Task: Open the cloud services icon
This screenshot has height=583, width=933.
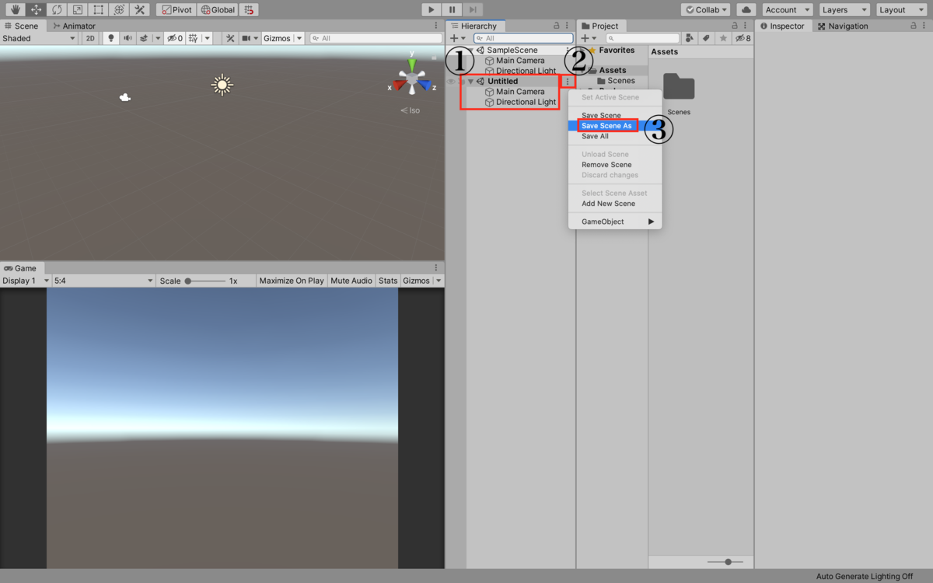Action: tap(746, 10)
